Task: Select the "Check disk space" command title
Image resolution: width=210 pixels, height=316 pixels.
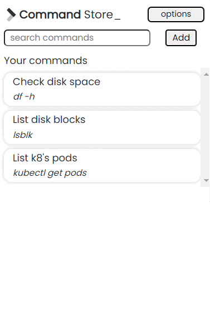Action: [56, 82]
